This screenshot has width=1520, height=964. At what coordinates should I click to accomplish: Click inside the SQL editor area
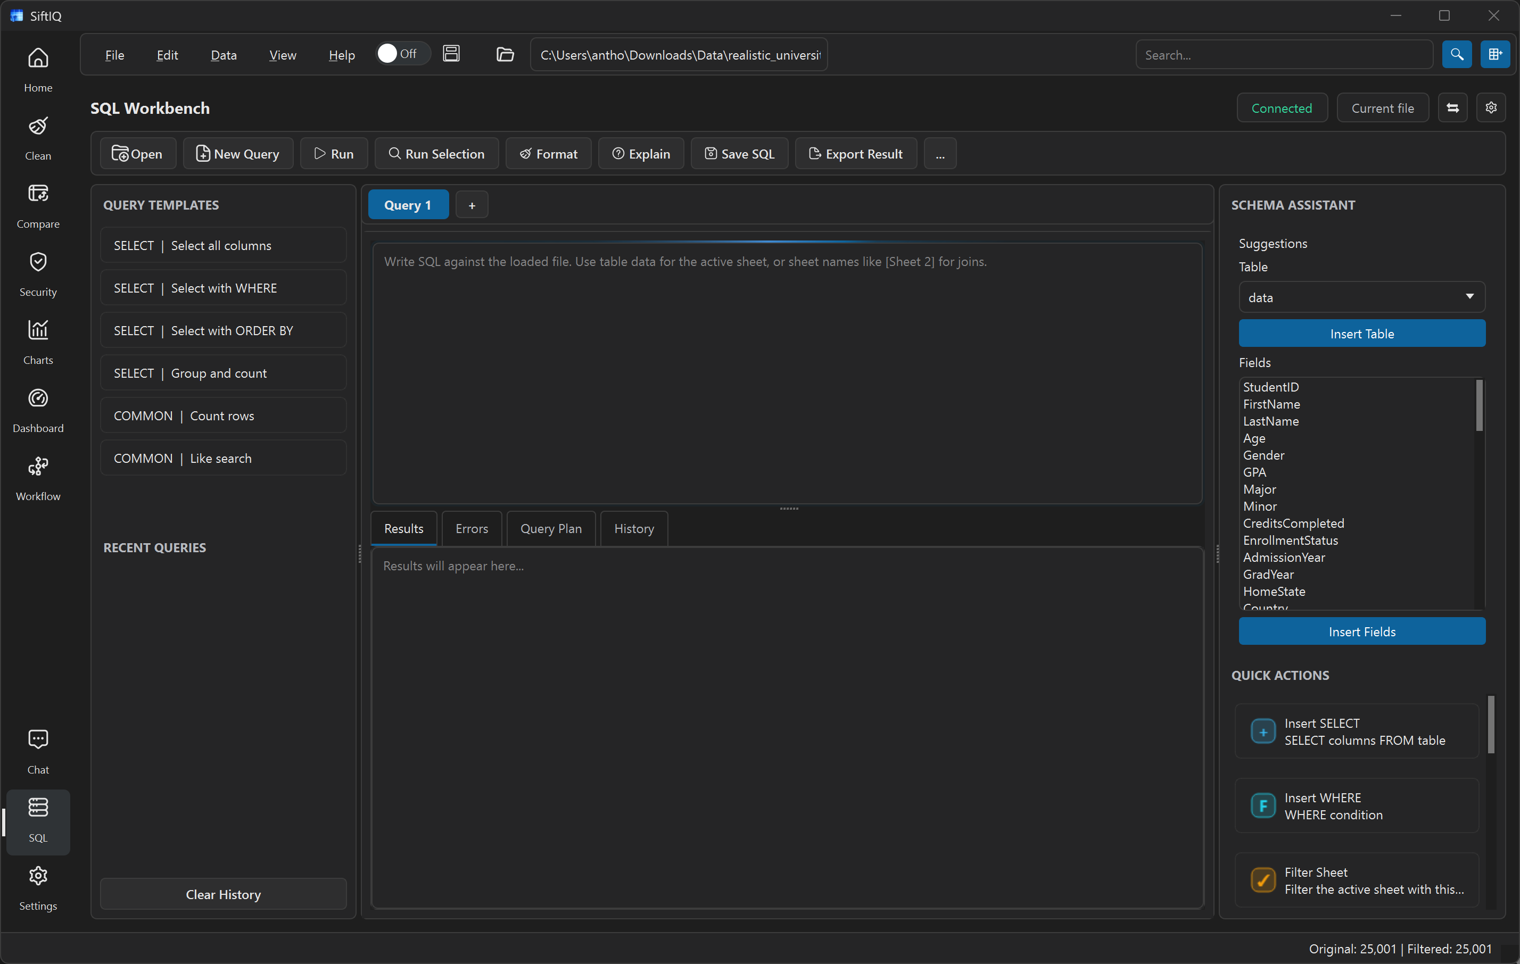pos(787,373)
